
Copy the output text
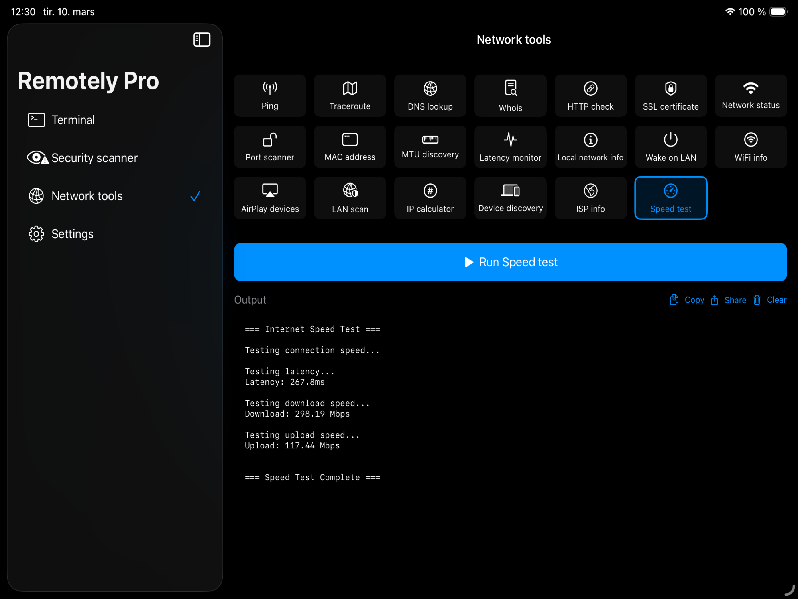click(687, 300)
